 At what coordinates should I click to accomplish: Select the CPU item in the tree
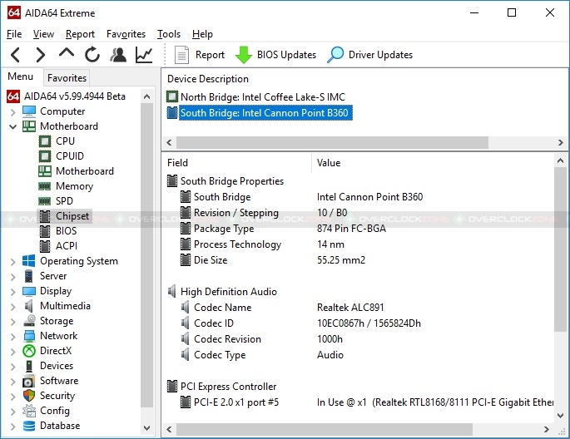(65, 141)
